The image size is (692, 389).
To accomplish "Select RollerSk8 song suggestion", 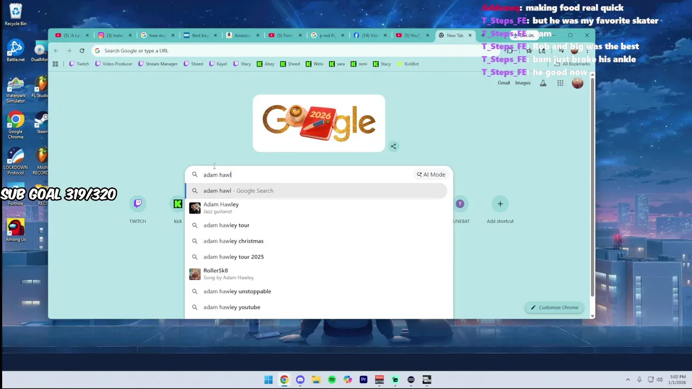I will coord(316,273).
